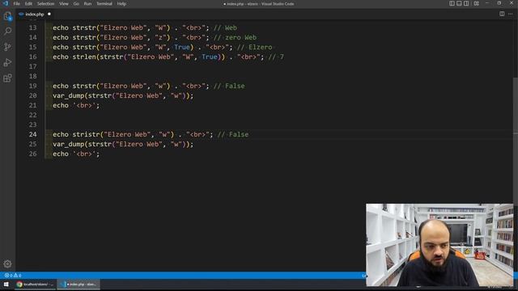Open the Manage gear at sidebar bottom
The height and width of the screenshot is (291, 518).
tap(7, 264)
